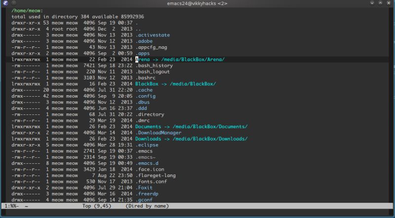
Task: Open the .bashrc file entry
Action: click(x=145, y=78)
